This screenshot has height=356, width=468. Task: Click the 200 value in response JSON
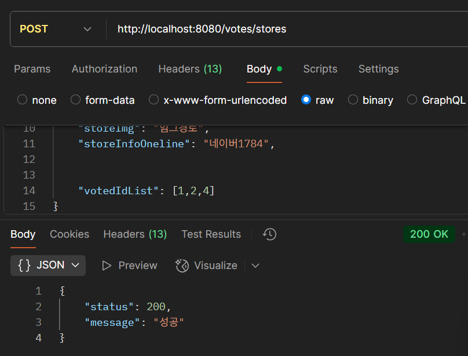click(x=156, y=307)
